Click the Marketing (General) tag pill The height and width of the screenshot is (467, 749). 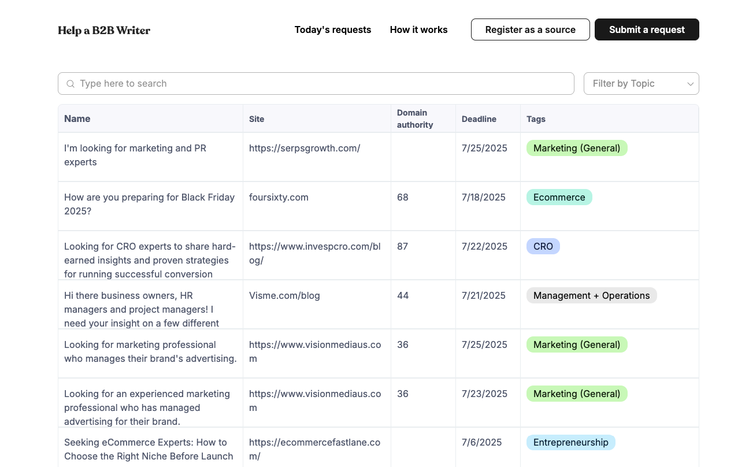tap(576, 148)
